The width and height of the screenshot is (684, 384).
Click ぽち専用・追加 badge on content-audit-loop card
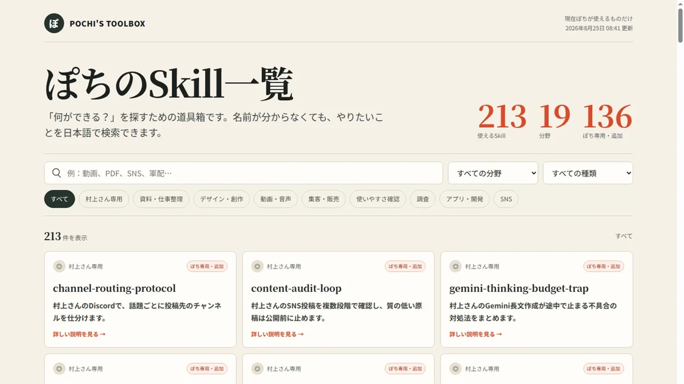click(x=405, y=266)
